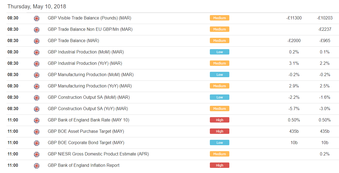Open the GBP Visible Trade Balance event link
This screenshot has width=339, height=173.
89,18
